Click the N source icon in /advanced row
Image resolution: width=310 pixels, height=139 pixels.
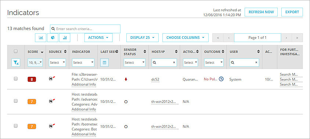click(x=51, y=101)
